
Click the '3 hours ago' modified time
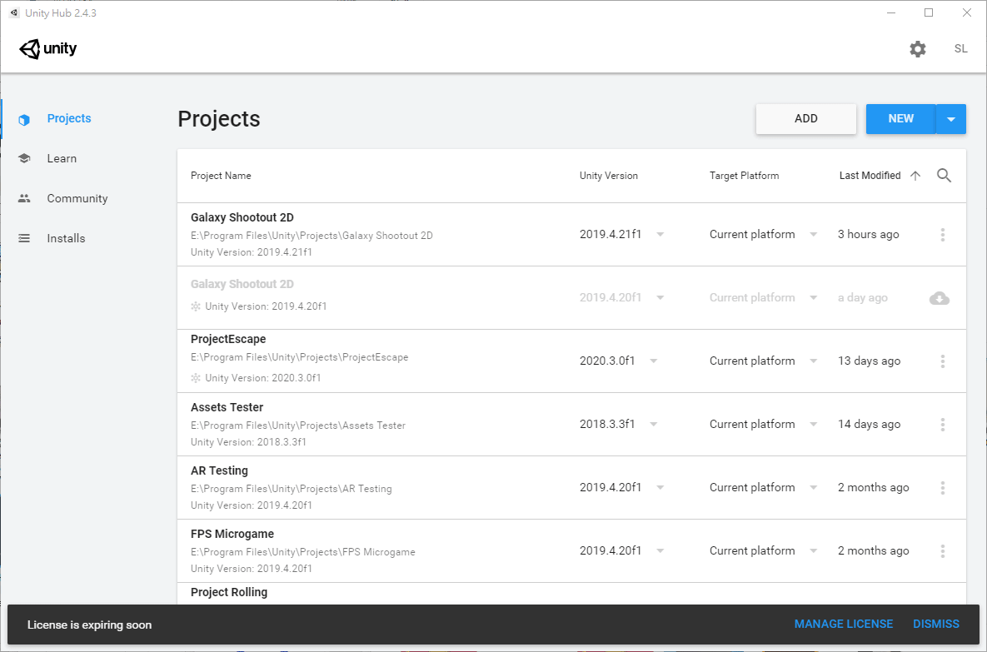(868, 234)
